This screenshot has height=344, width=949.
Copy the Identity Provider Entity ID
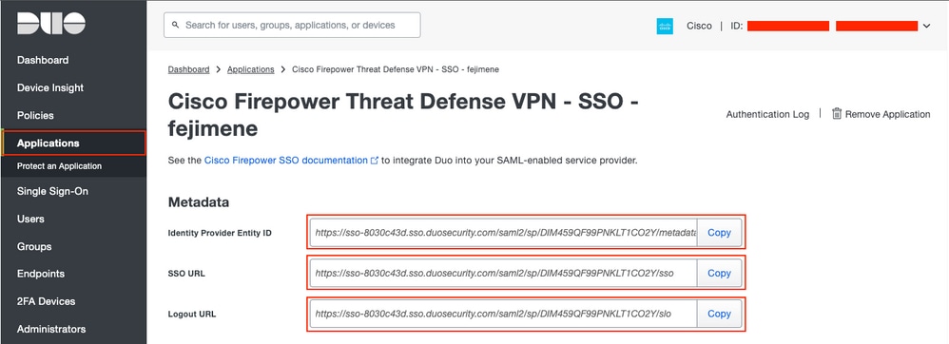click(719, 232)
